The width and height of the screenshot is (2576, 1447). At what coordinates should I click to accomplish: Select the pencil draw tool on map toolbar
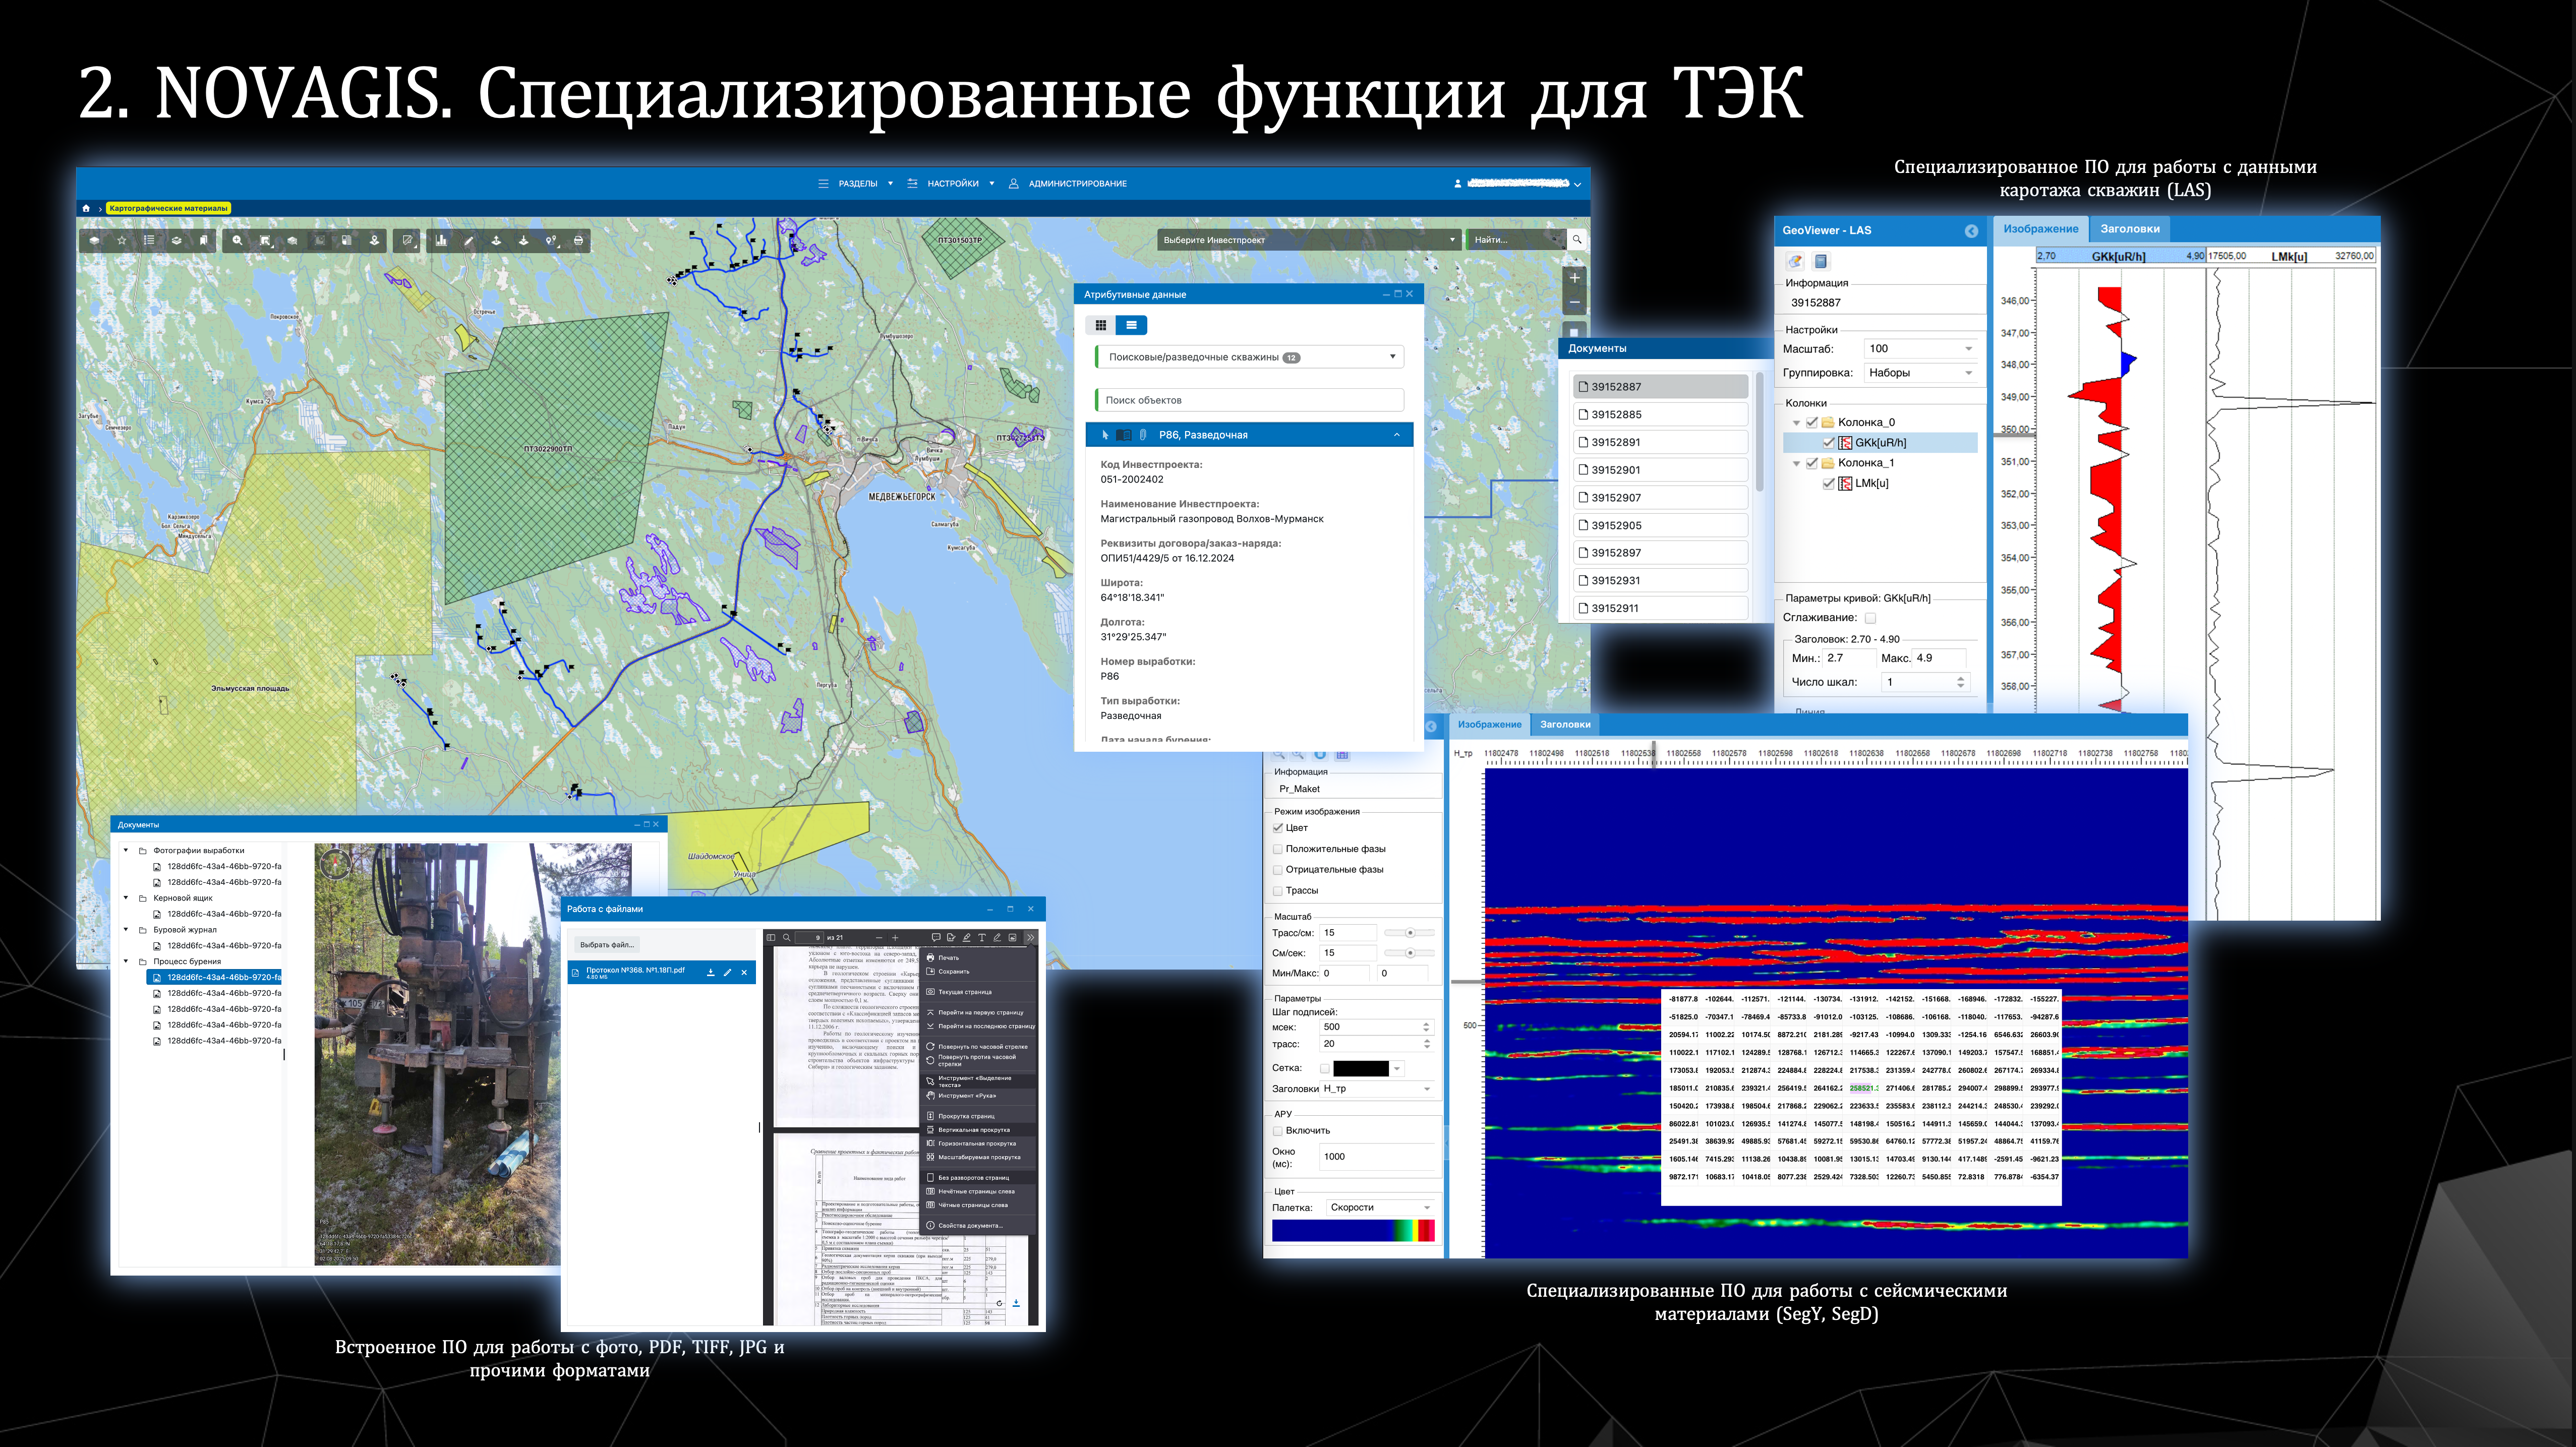pos(468,240)
